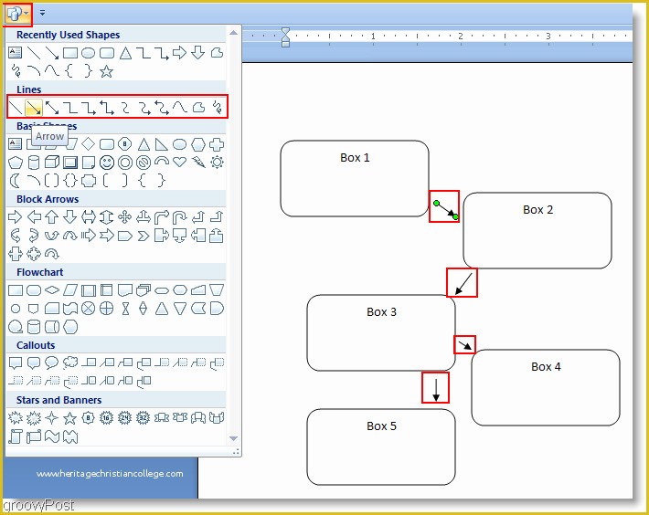Choose Down Arrow in Recently Used Shapes

tap(198, 53)
